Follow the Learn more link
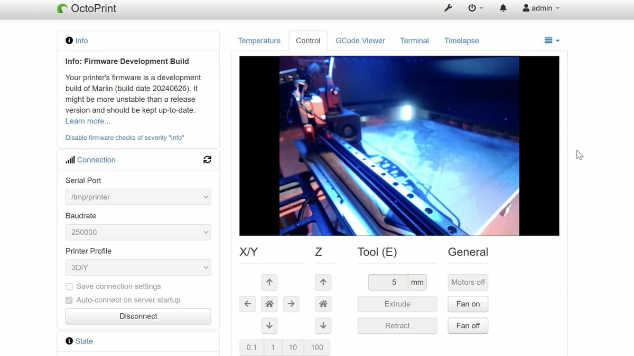 click(88, 121)
